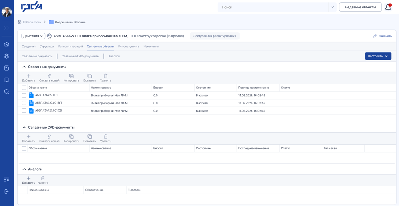Click the pencil Изменить link

click(383, 36)
